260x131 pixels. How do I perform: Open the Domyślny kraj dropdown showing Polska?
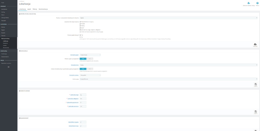pos(169,65)
